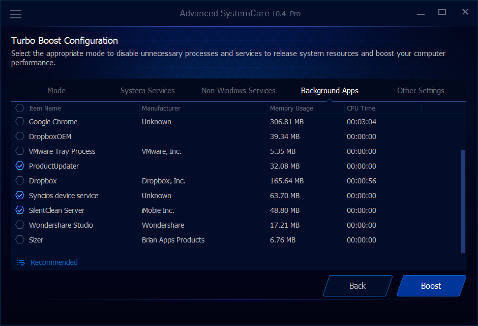Disable the SilentClean Server checkbox
478x326 pixels.
(20, 210)
